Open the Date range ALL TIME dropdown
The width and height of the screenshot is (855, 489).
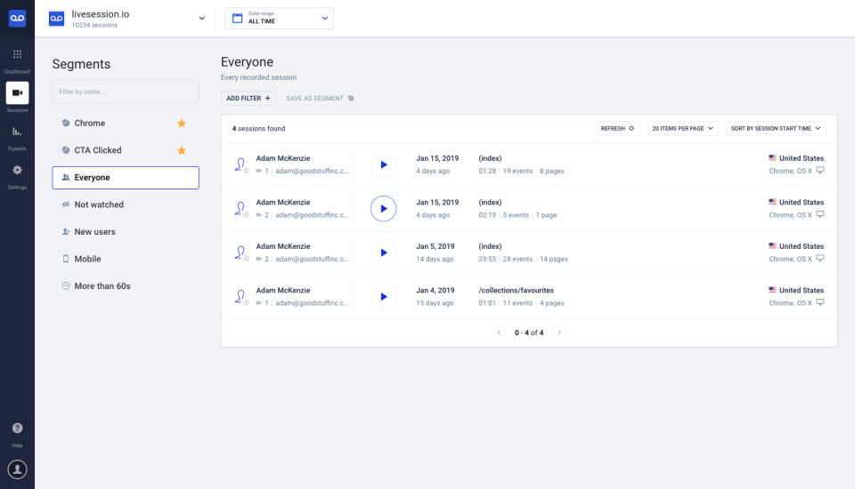pos(279,18)
